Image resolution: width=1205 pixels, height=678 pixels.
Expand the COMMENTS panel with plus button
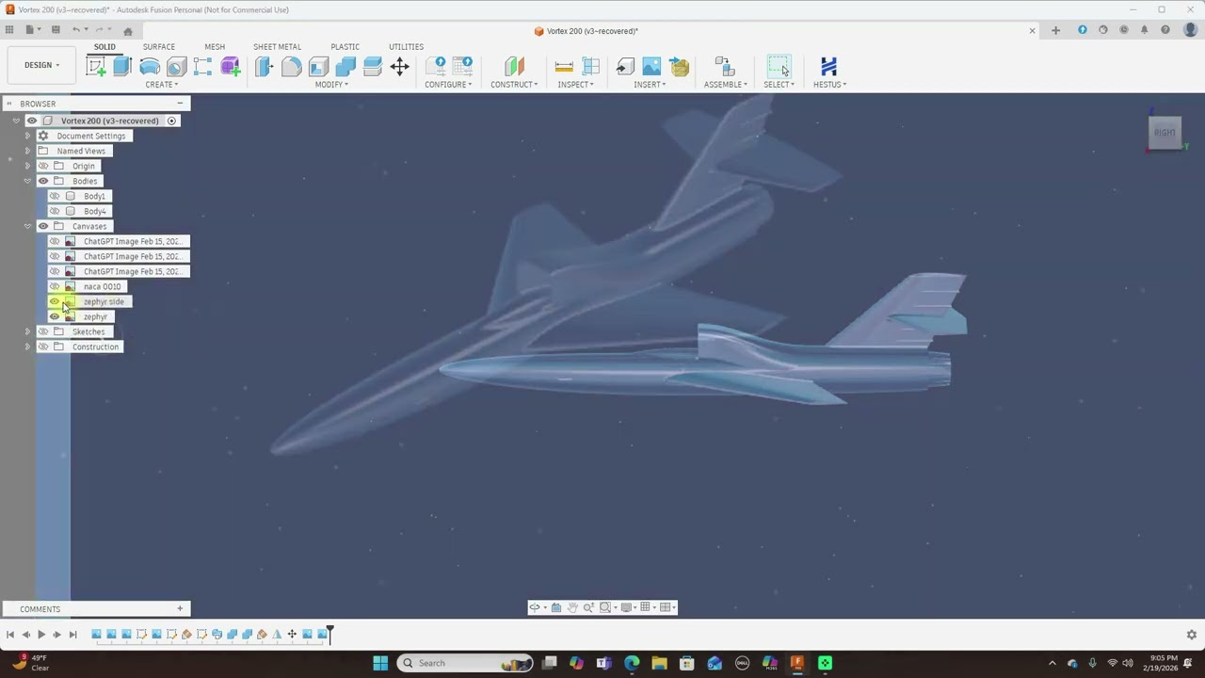(180, 608)
